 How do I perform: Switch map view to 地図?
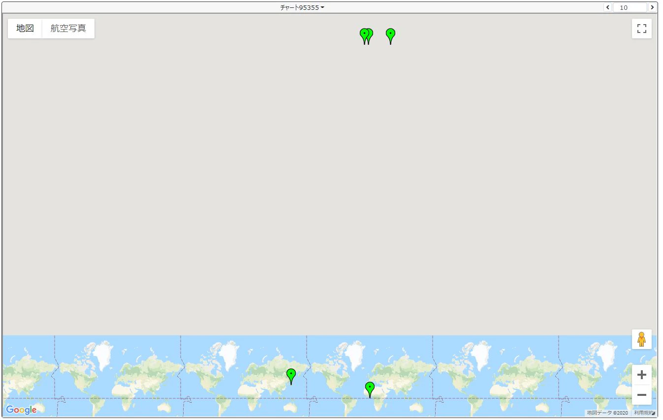[25, 29]
